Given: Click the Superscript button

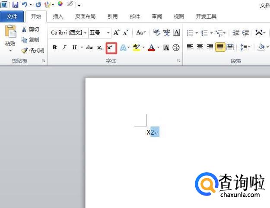Looking at the screenshot, I should click(x=111, y=47).
